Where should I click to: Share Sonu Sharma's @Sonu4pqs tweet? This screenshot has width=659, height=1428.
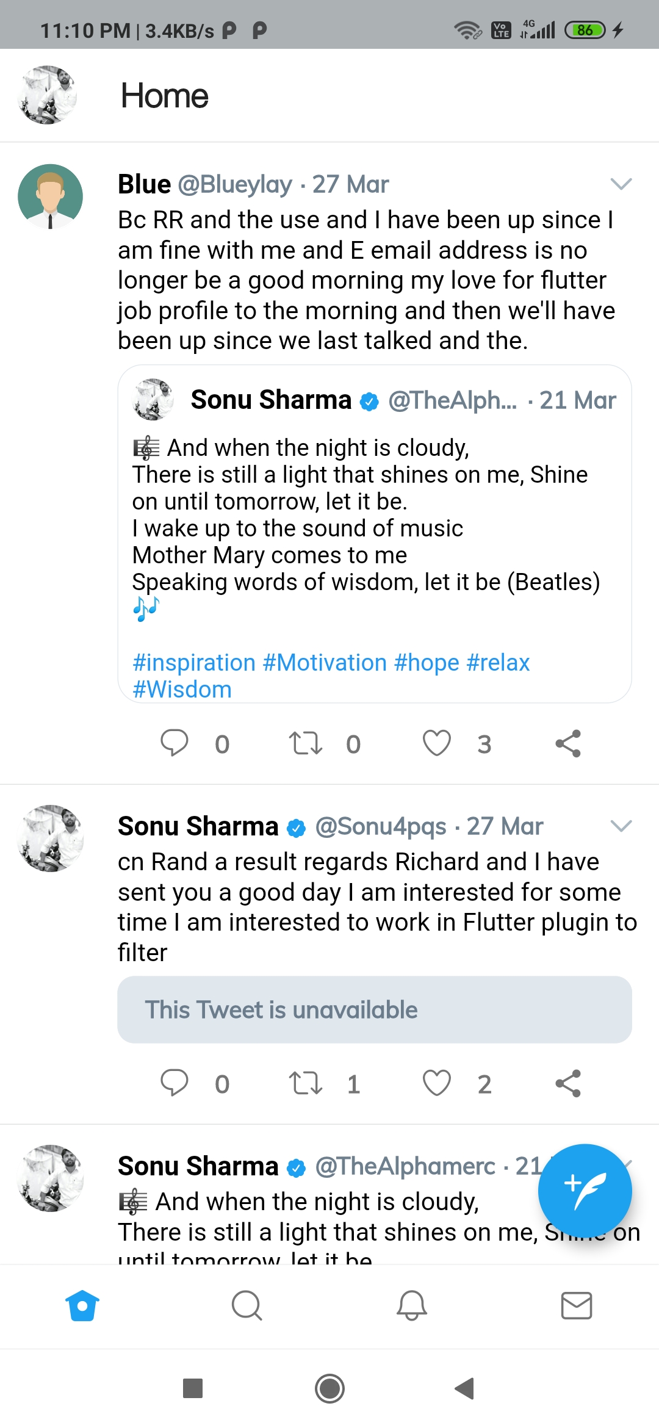[568, 1083]
